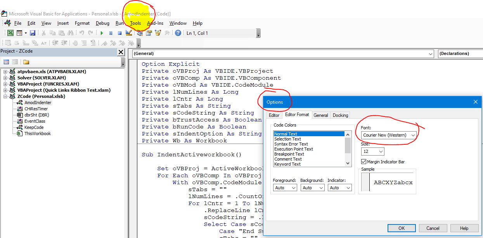Click the blue Help question mark icon
Screen dimensions: 483x238
coord(178,33)
